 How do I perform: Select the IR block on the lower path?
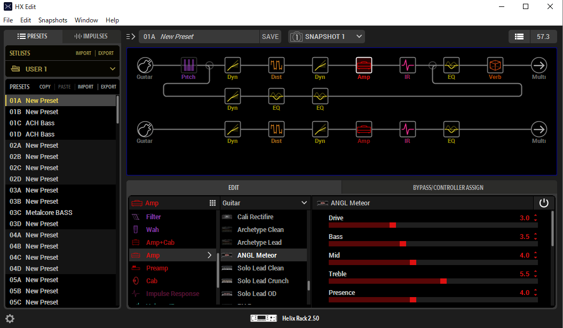pyautogui.click(x=408, y=129)
